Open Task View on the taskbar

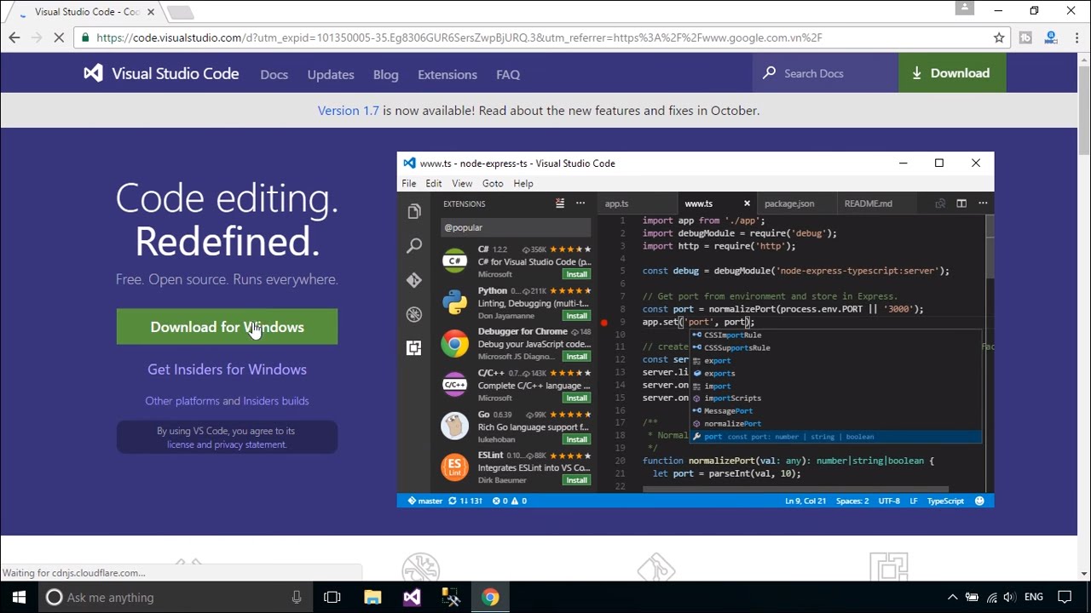click(332, 598)
